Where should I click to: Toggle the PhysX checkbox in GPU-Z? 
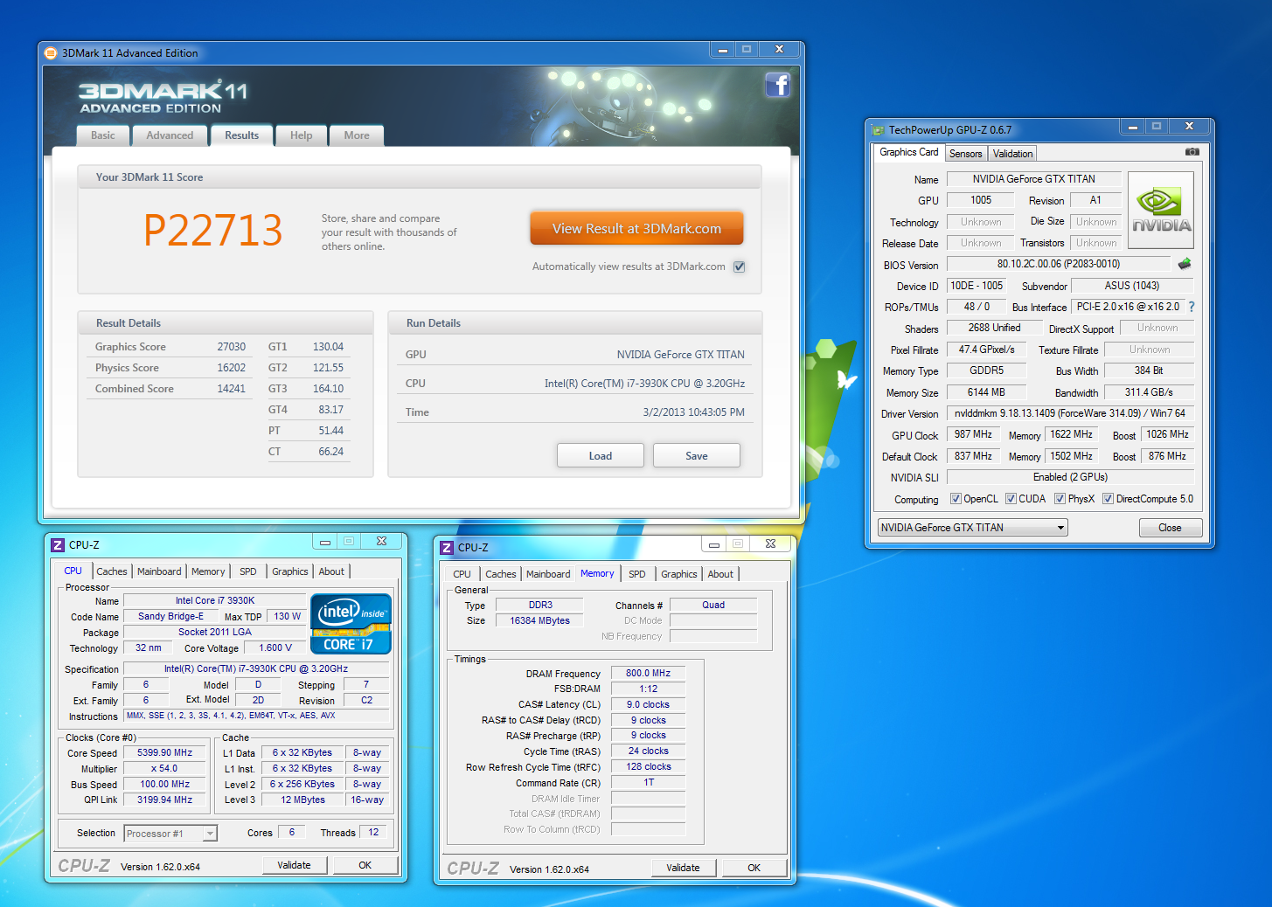pyautogui.click(x=1060, y=499)
